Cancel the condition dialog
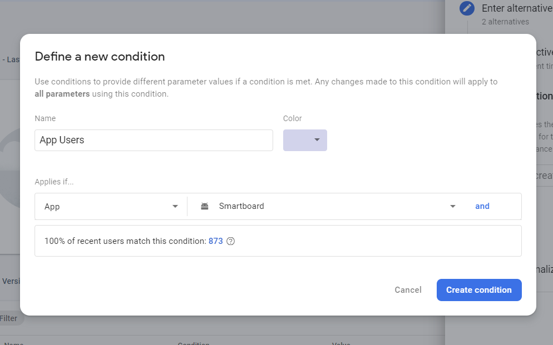 [408, 289]
